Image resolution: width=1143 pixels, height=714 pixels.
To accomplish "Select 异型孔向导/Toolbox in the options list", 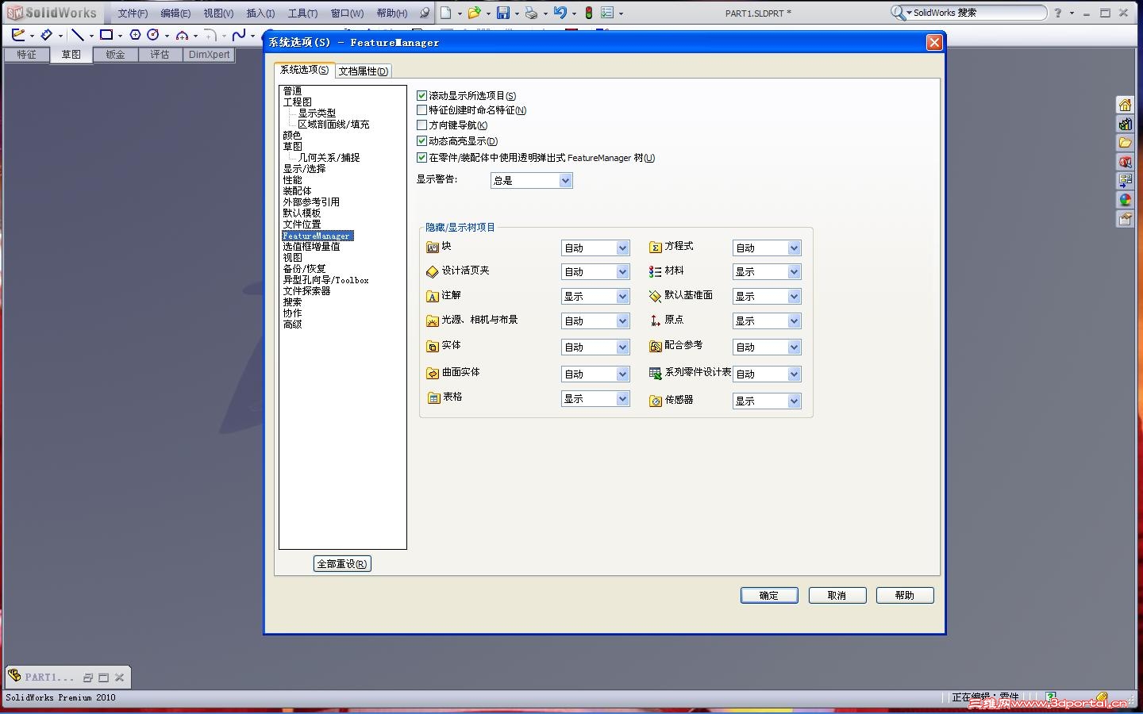I will (325, 280).
